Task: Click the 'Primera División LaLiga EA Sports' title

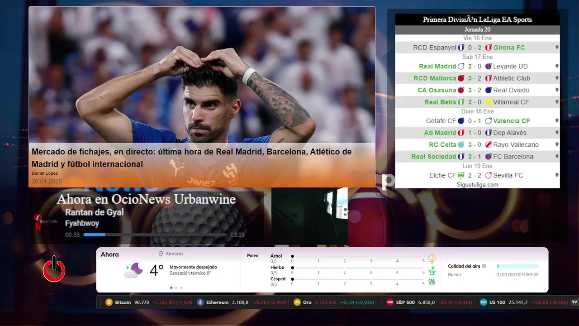Action: pyautogui.click(x=477, y=19)
